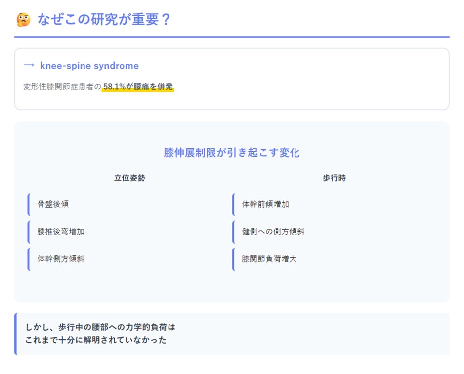The width and height of the screenshot is (464, 374).
Task: Select the 体幹前傾増加 list item
Action: tap(265, 204)
